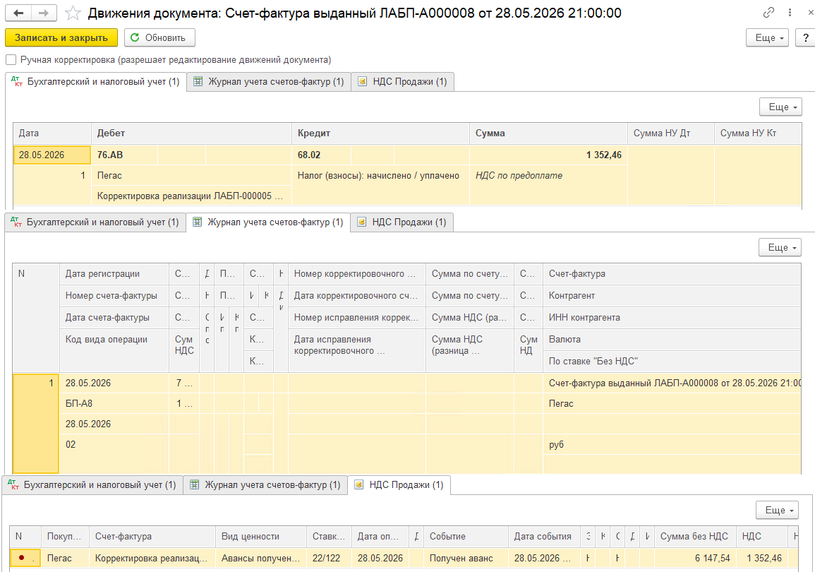This screenshot has width=815, height=572.
Task: Click Пегас contractor cell in journal table
Action: click(672, 403)
